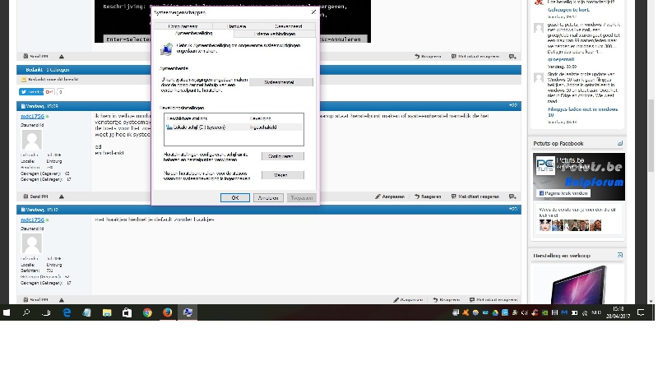
Task: Open the #22 post permalink
Action: [512, 105]
